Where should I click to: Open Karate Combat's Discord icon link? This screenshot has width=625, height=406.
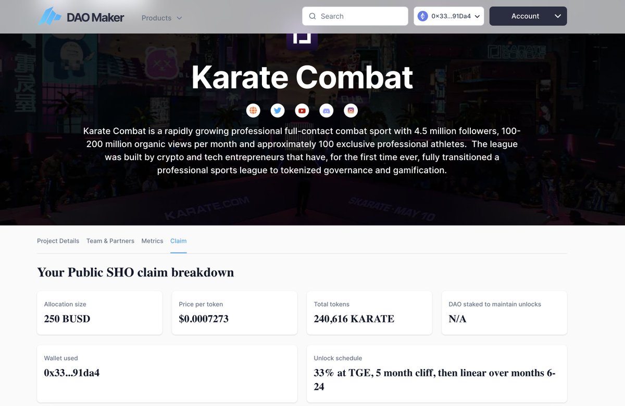point(327,110)
